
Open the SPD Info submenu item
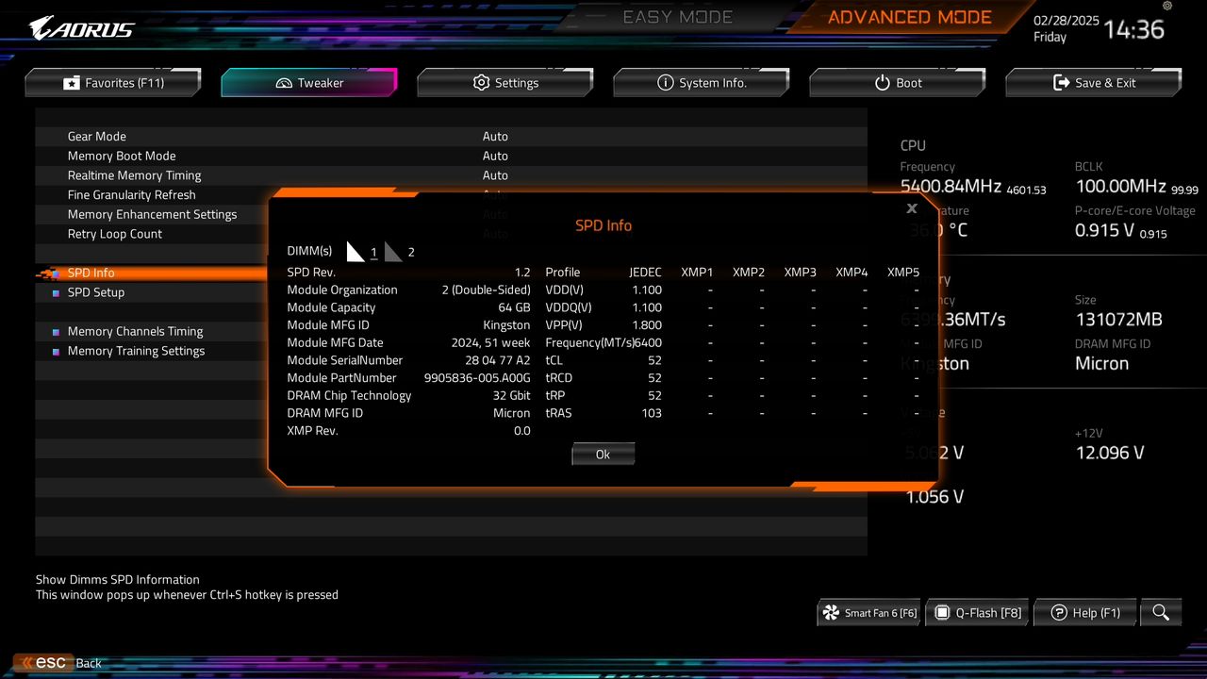91,273
